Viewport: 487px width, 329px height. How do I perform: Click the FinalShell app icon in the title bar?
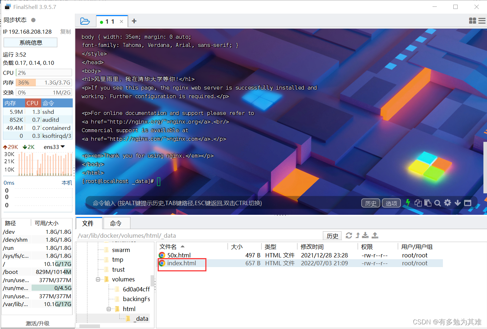(7, 7)
